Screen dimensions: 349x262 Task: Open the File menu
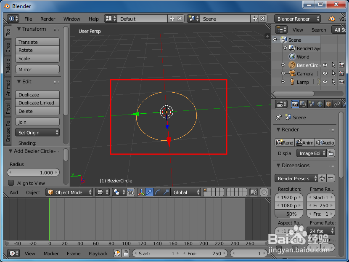[x=28, y=19]
